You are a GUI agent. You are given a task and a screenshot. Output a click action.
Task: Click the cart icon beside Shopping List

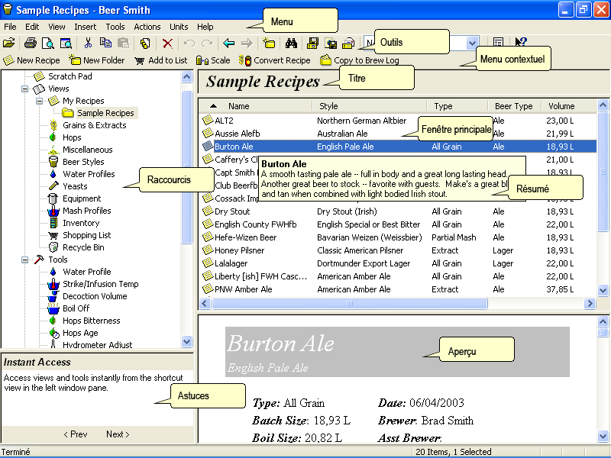[53, 235]
